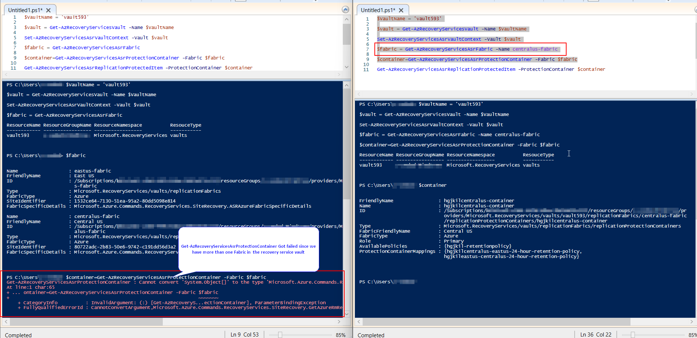
Task: Click the right console's horizontal scrollbar thumb
Action: 497,321
